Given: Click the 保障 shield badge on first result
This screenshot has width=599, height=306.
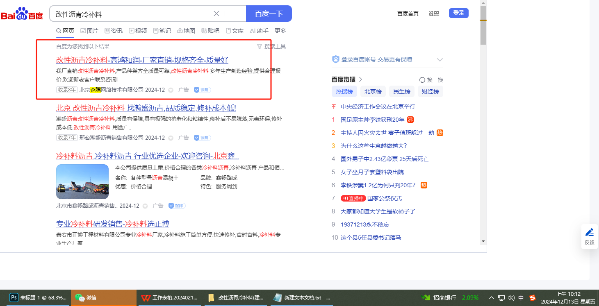Looking at the screenshot, I should pyautogui.click(x=202, y=90).
